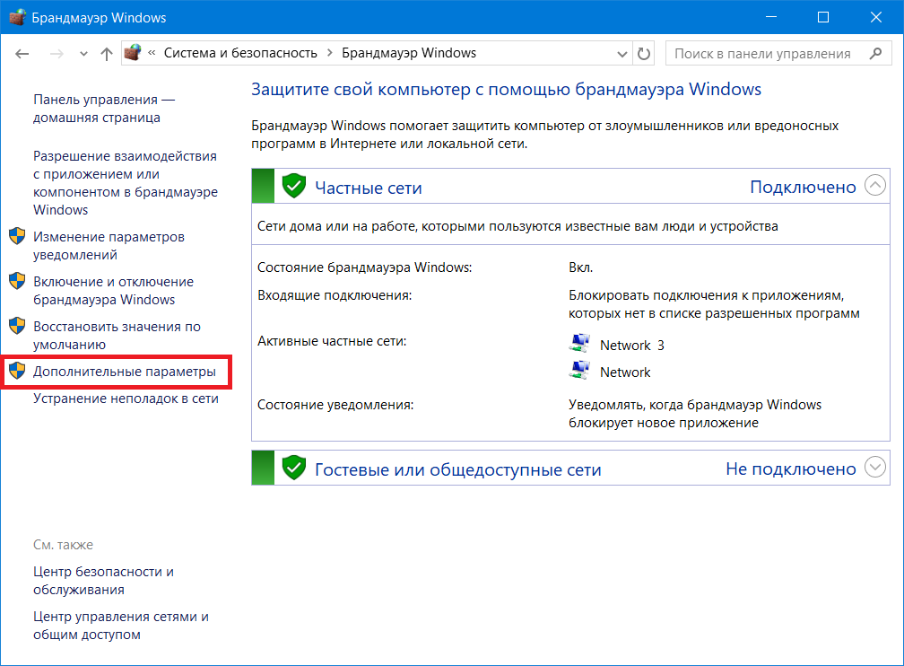Open 'Система и безопасность' breadcrumb
This screenshot has height=666, width=904.
[x=240, y=53]
